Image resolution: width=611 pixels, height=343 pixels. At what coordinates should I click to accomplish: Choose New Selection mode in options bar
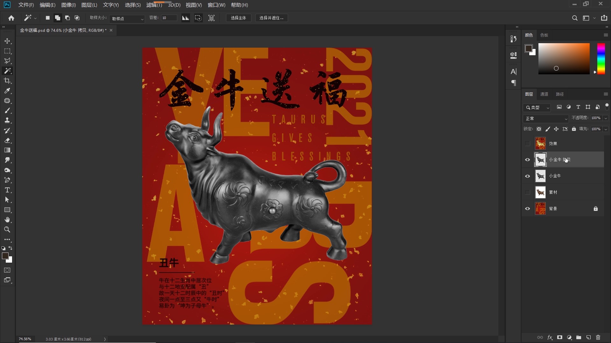48,18
